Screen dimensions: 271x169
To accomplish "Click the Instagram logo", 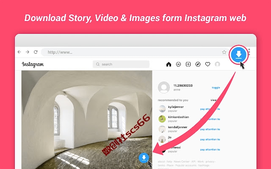I will (33, 64).
